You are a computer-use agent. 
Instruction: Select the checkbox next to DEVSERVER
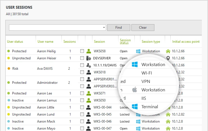click(82, 58)
